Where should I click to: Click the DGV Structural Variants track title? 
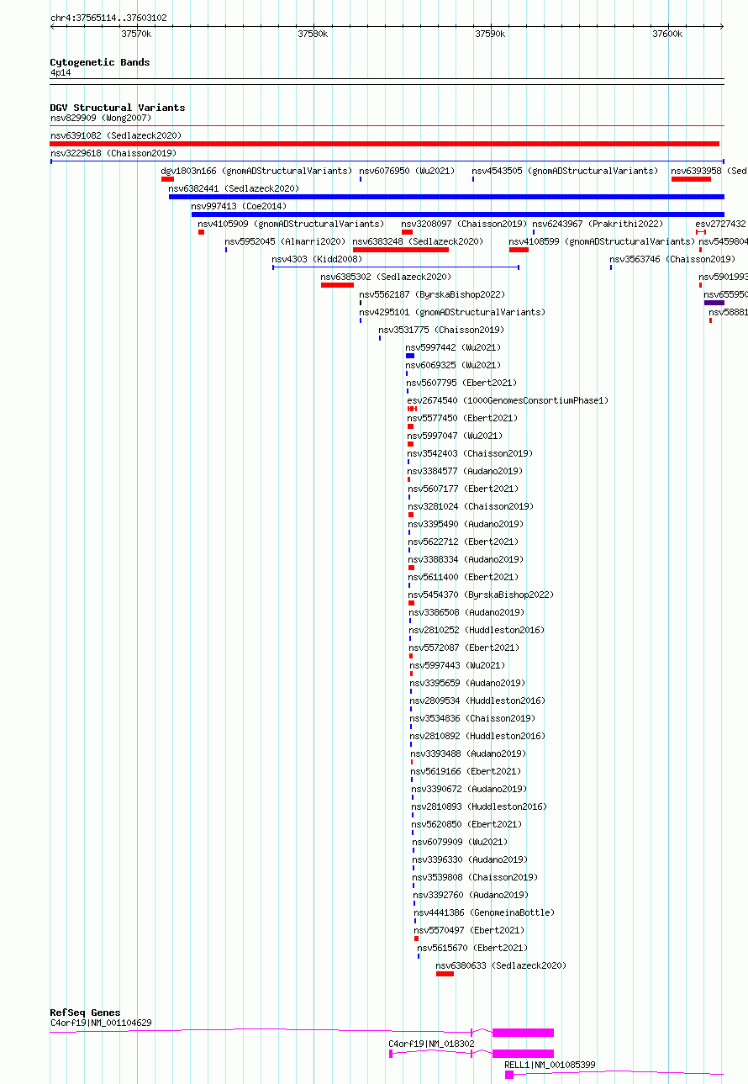click(117, 108)
